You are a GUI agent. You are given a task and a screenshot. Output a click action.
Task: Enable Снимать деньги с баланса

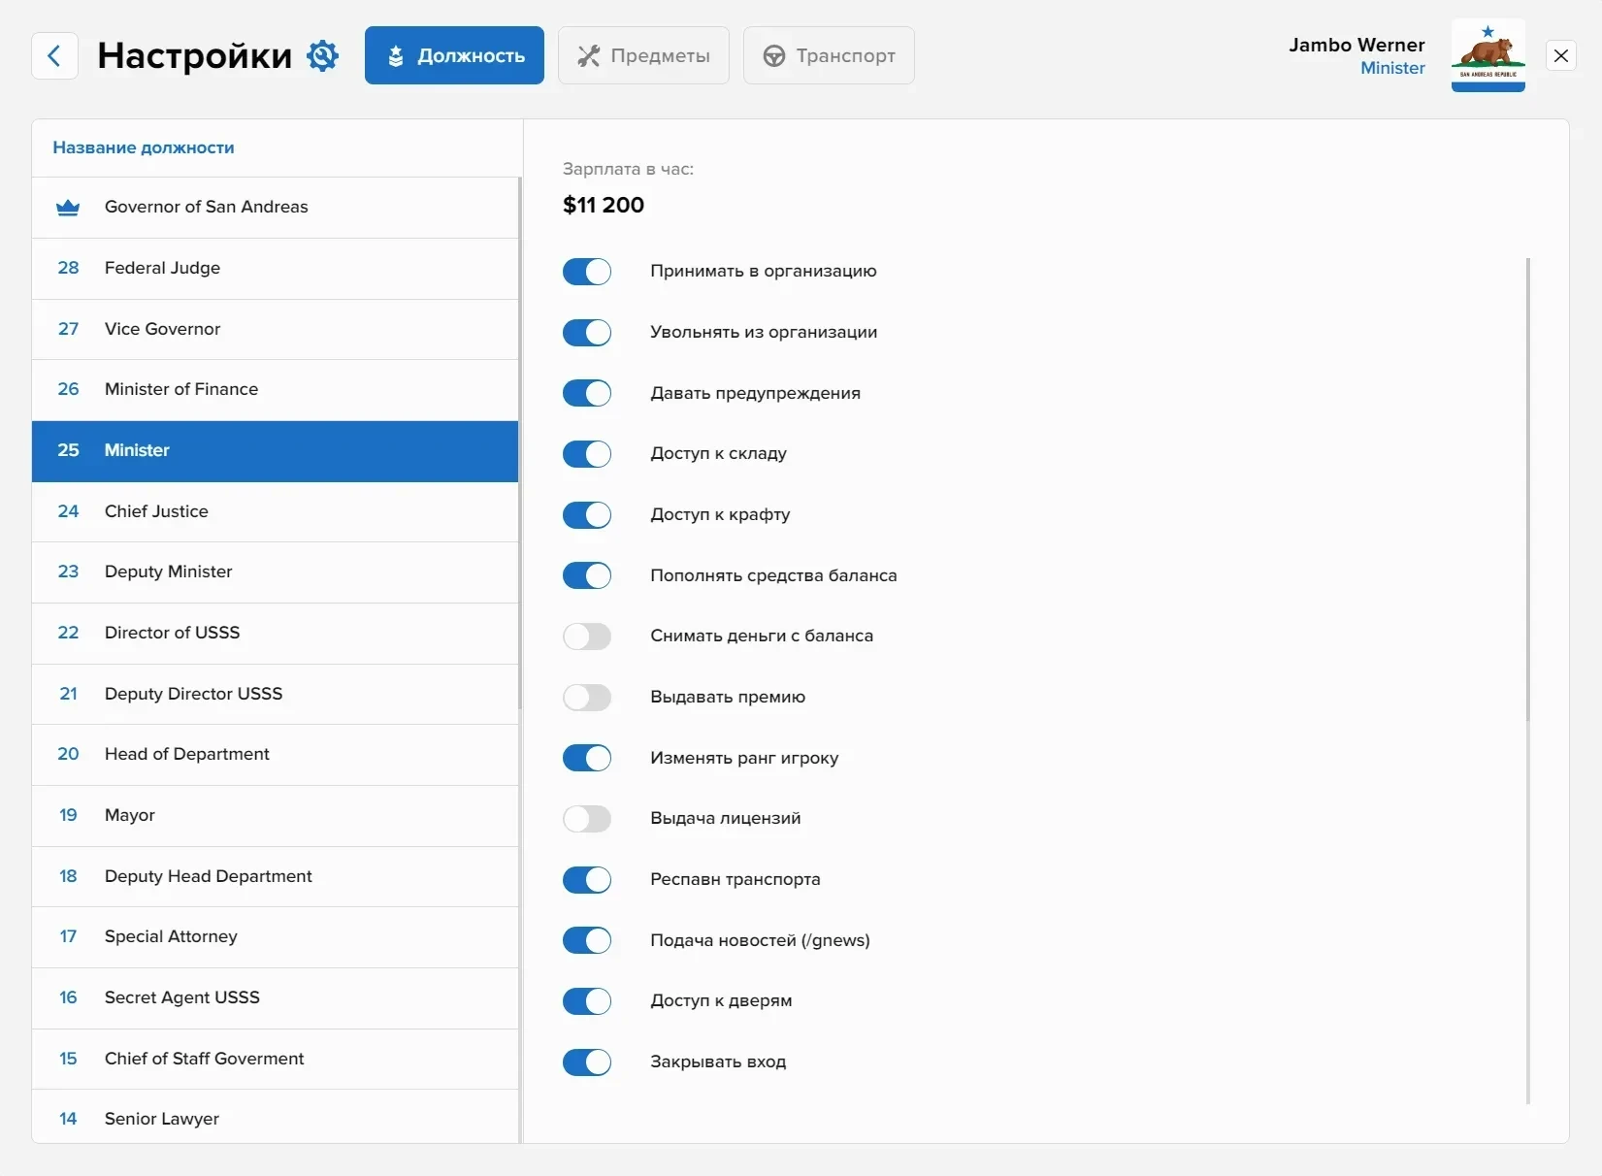tap(587, 637)
